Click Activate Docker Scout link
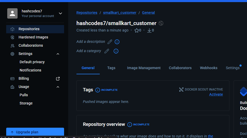Viewport: 247px width, 138px height. point(216,94)
